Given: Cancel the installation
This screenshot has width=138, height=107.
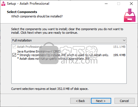Looking at the screenshot, I should coord(124,101).
